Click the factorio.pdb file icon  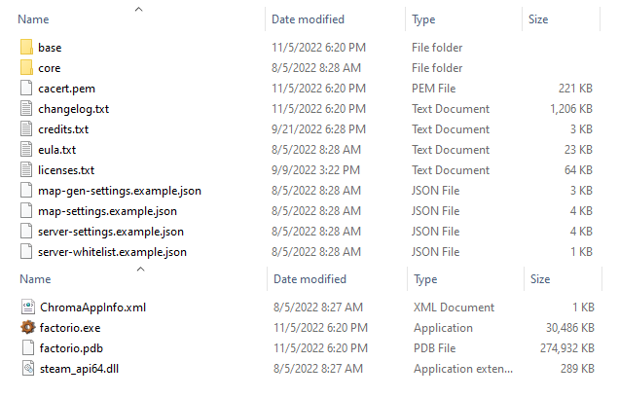pyautogui.click(x=27, y=348)
